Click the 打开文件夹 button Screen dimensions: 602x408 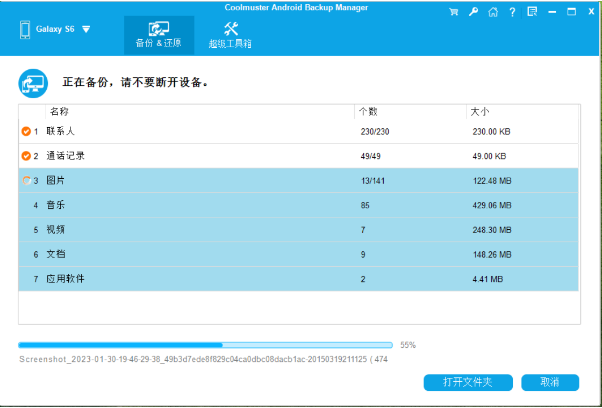coord(468,382)
